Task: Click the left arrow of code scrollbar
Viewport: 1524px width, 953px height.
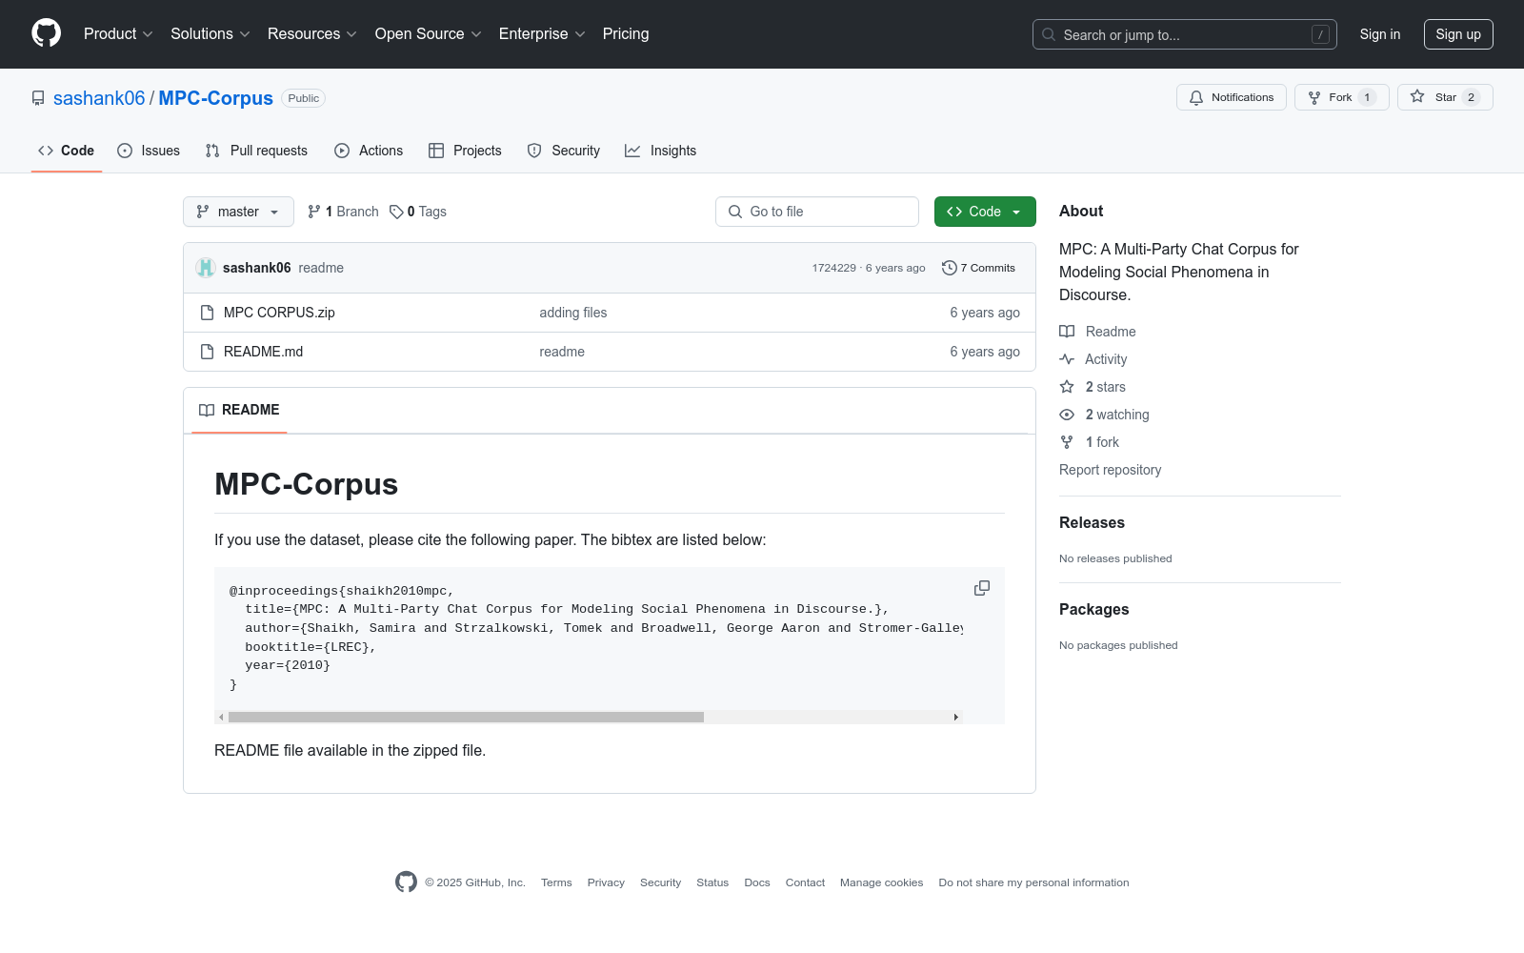Action: tap(221, 717)
